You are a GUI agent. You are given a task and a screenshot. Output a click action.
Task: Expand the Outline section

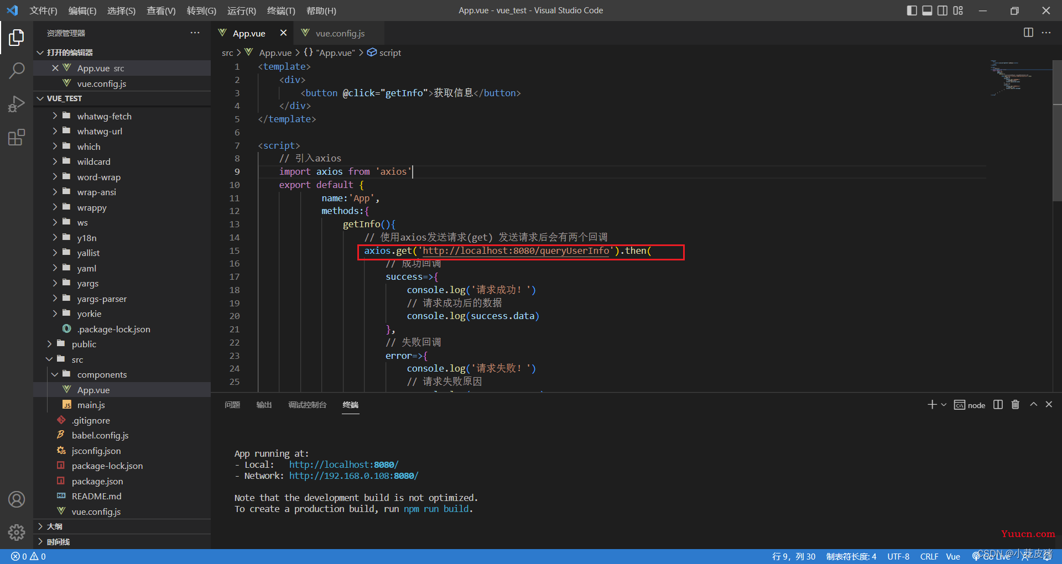click(122, 526)
